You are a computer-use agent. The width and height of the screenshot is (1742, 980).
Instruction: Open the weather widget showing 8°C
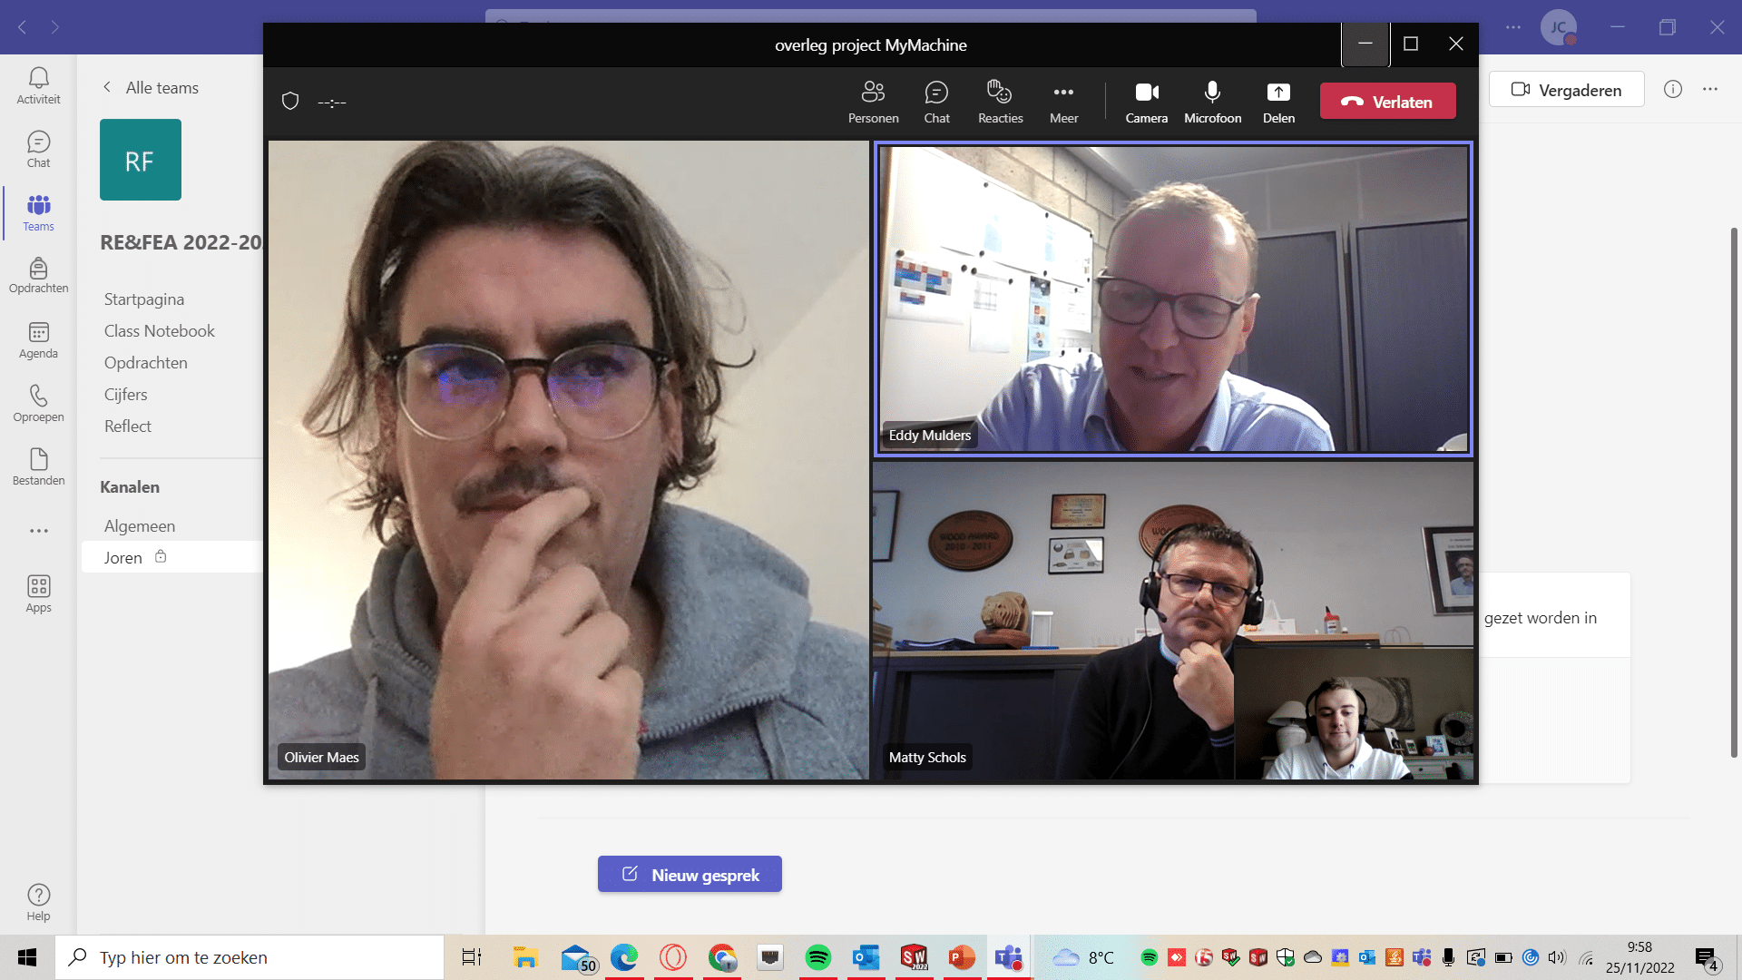(1083, 957)
